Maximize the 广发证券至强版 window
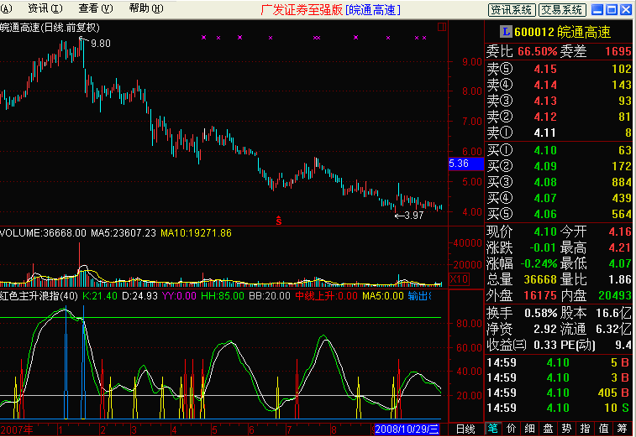The image size is (636, 437). pyautogui.click(x=612, y=10)
